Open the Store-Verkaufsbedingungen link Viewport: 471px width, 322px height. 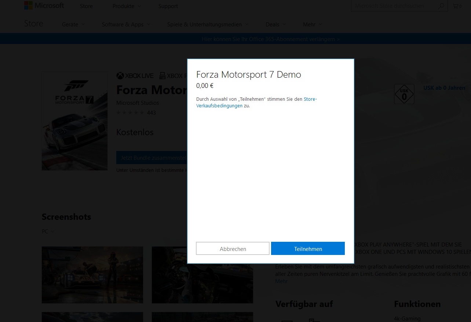(x=256, y=102)
